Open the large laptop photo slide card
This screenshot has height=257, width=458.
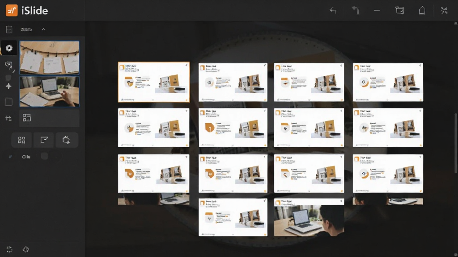coord(309,217)
